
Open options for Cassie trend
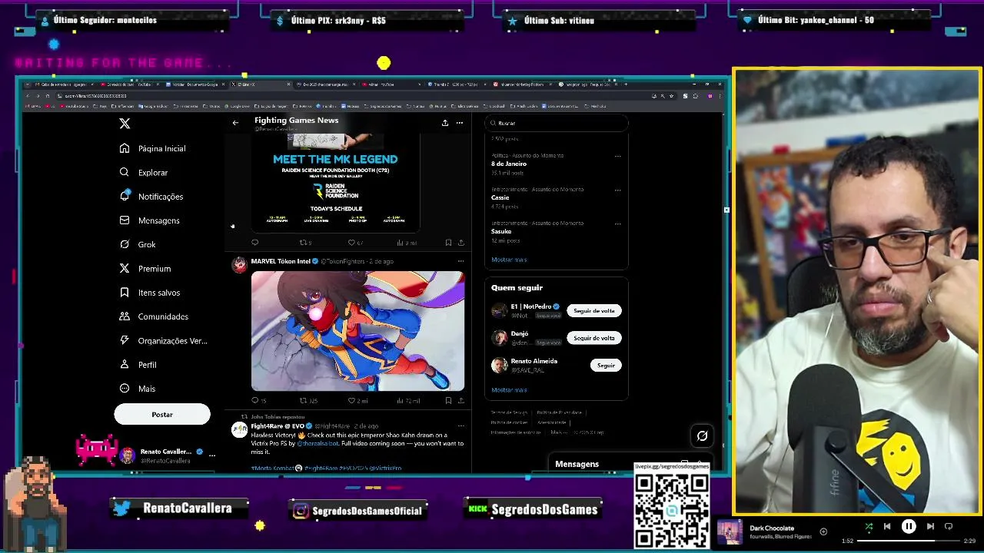pos(617,190)
